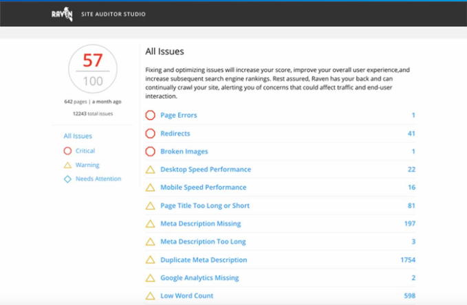
Task: Click warning triangle beside Mobile Speed Performance
Action: (150, 188)
